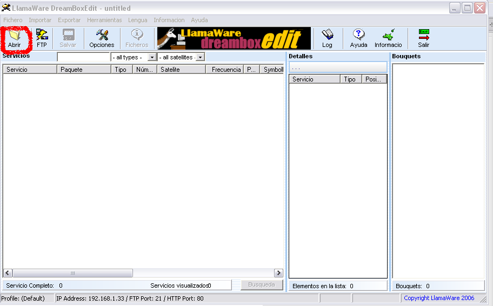The image size is (493, 306).
Task: Open the Importar menu
Action: [x=40, y=20]
